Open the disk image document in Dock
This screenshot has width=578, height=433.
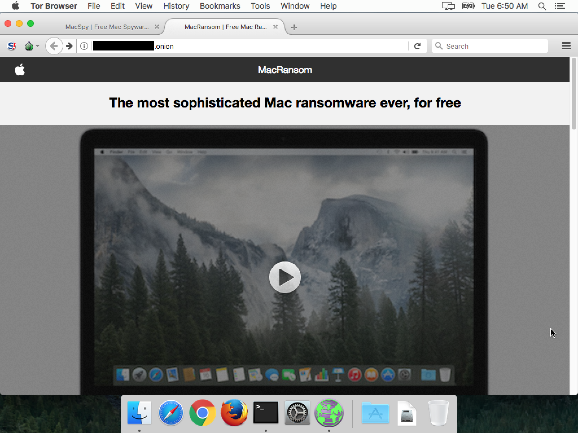coord(407,413)
